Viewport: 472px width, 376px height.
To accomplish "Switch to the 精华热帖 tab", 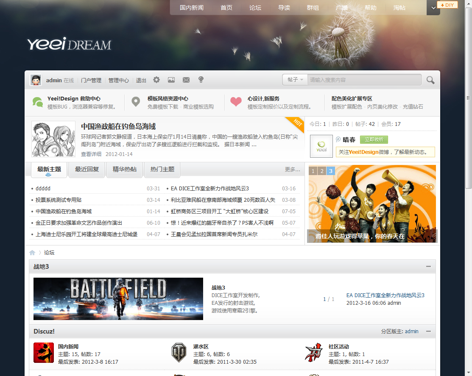I will coord(125,170).
